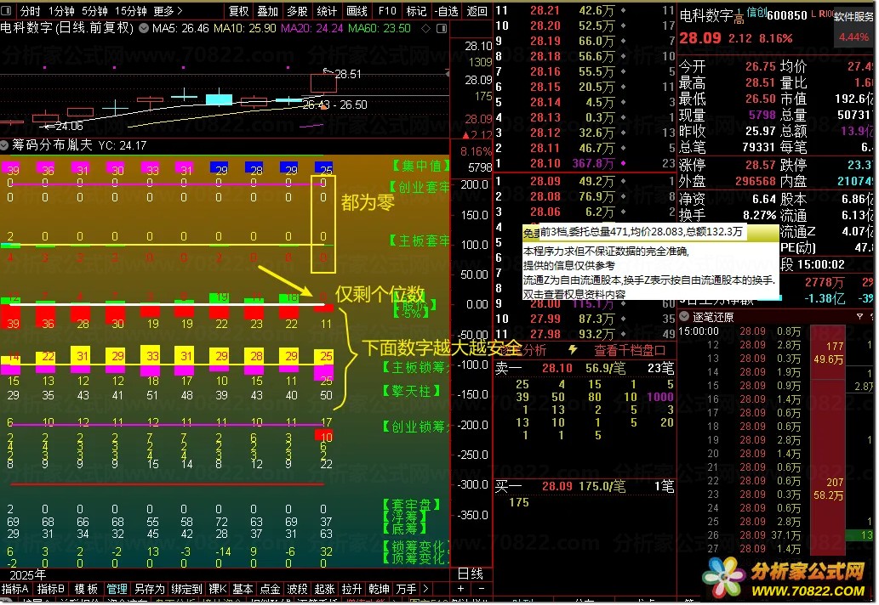Click 电科数字 stock name in quote panel
Image resolution: width=879 pixels, height=605 pixels.
705,15
